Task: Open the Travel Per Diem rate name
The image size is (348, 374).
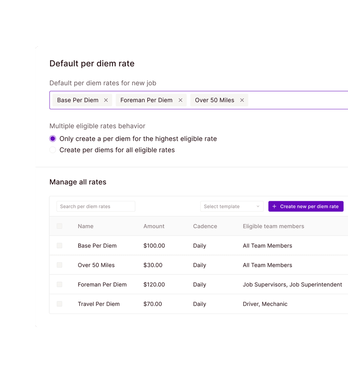Action: point(99,304)
